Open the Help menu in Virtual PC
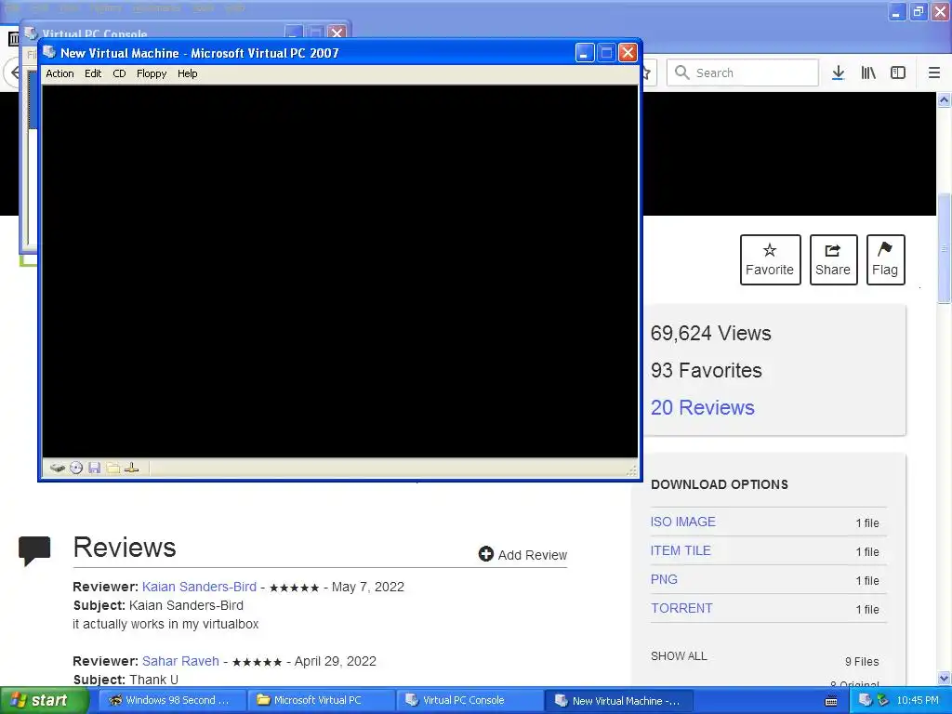This screenshot has height=714, width=952. click(x=187, y=73)
